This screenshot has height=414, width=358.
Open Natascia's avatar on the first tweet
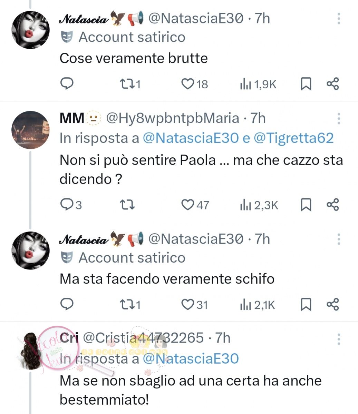coord(30,30)
